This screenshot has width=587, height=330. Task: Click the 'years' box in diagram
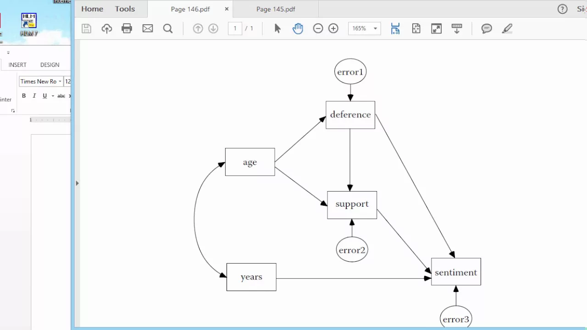pos(251,277)
